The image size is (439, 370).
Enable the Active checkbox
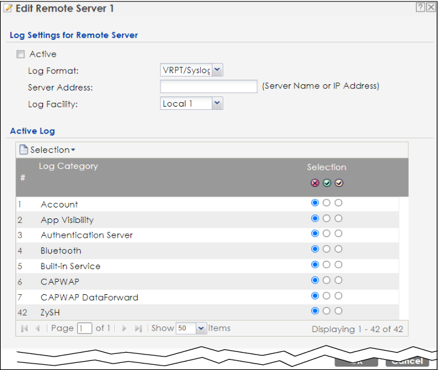coord(21,55)
